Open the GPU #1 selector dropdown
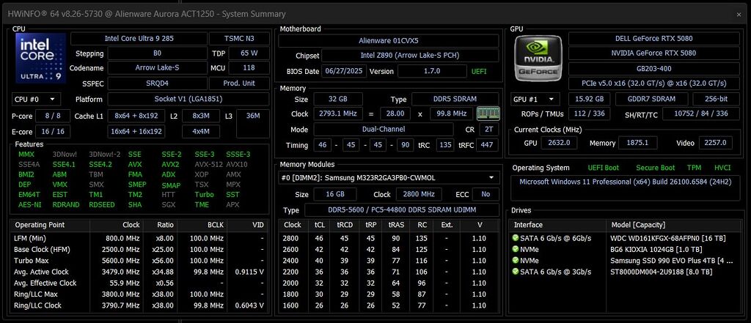The height and width of the screenshot is (323, 751). pos(535,99)
